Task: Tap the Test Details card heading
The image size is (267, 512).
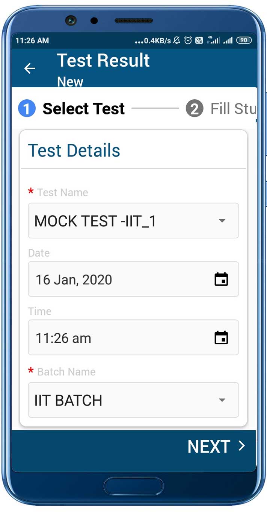Action: (x=74, y=150)
